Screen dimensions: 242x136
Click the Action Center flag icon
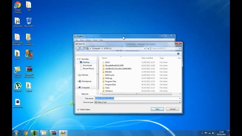click(x=206, y=133)
